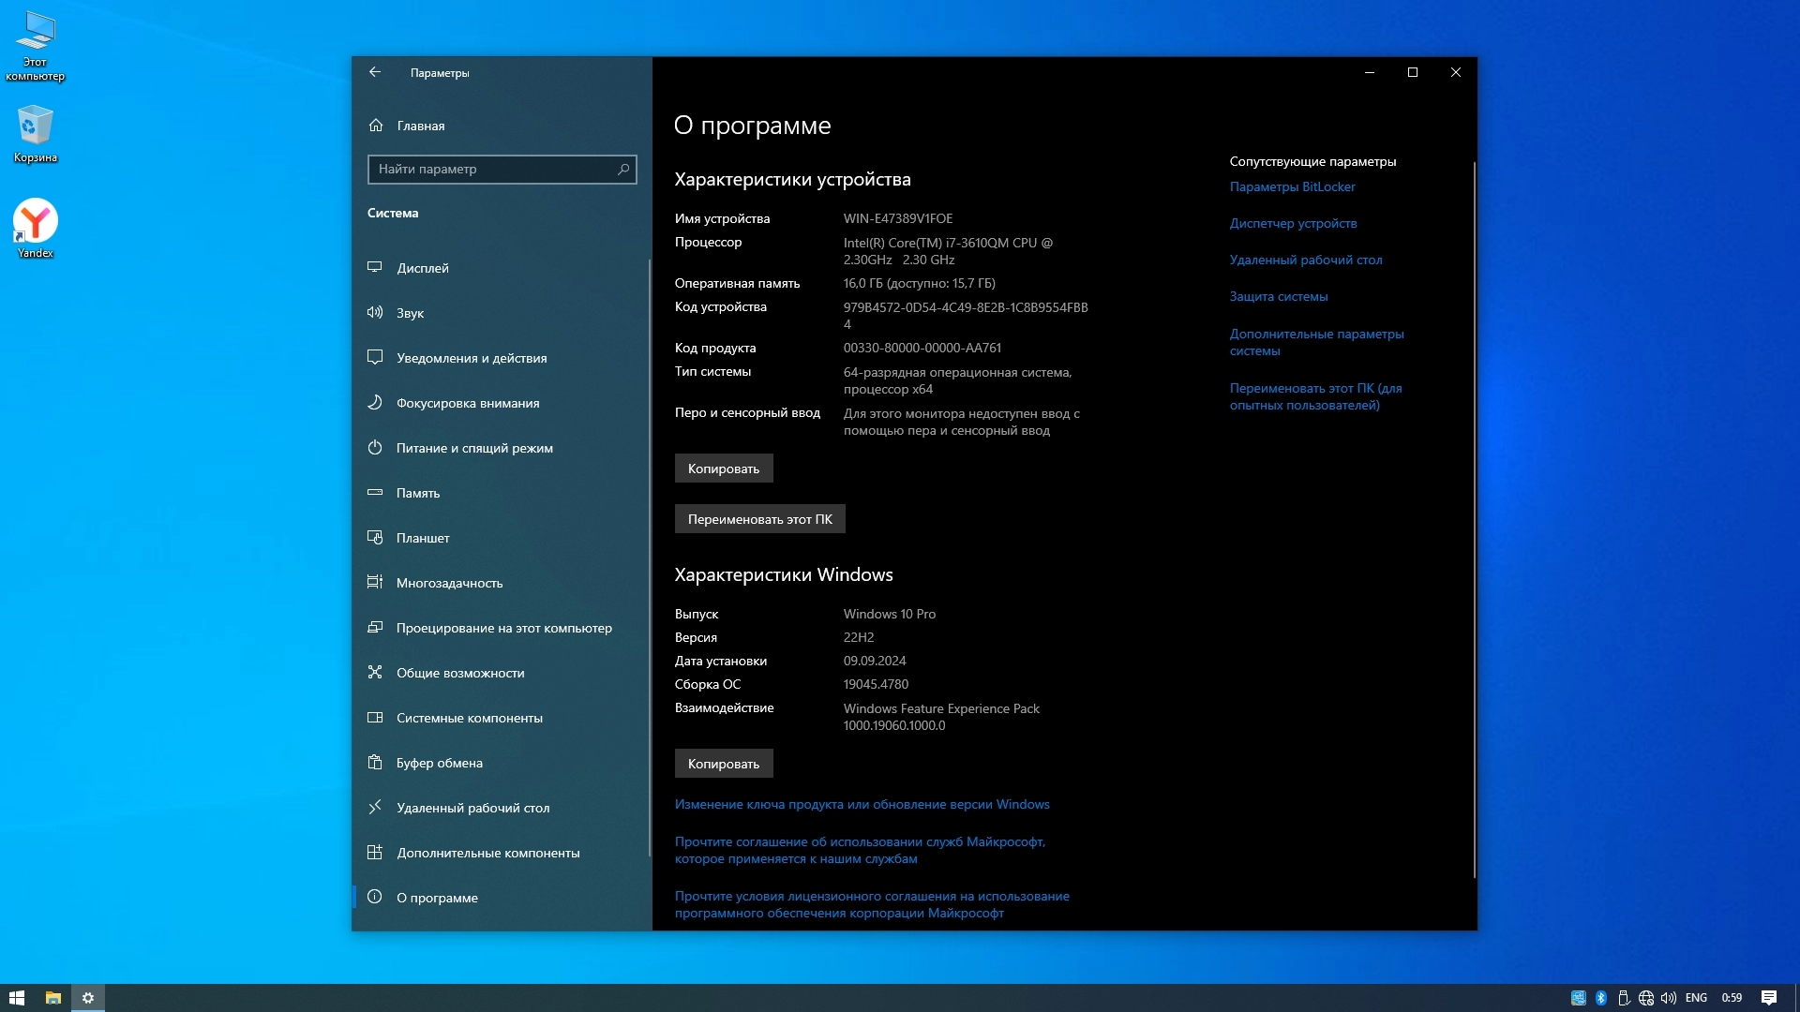Click the volume icon in system tray

(1669, 998)
